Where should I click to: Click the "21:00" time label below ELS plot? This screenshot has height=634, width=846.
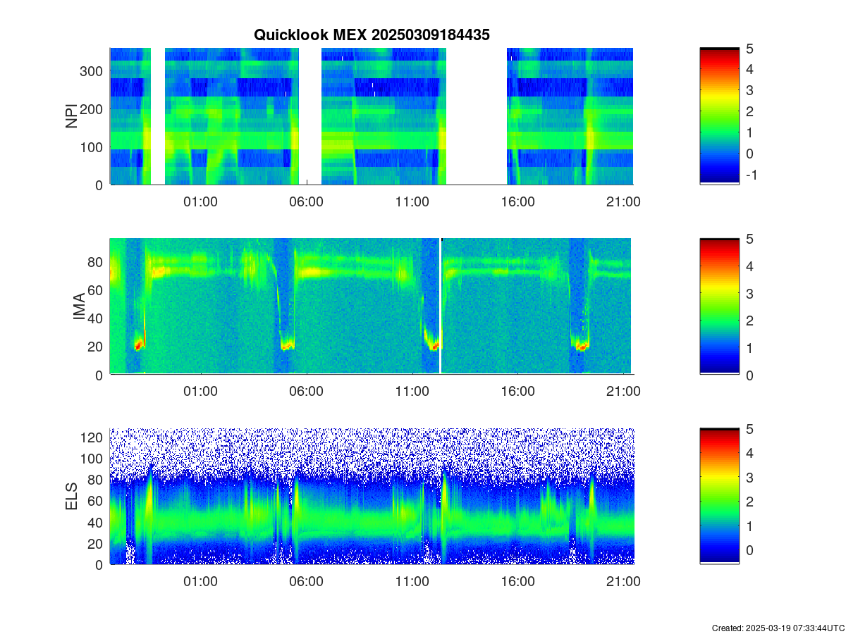pyautogui.click(x=624, y=581)
